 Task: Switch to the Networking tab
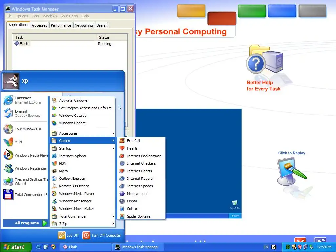coord(84,25)
